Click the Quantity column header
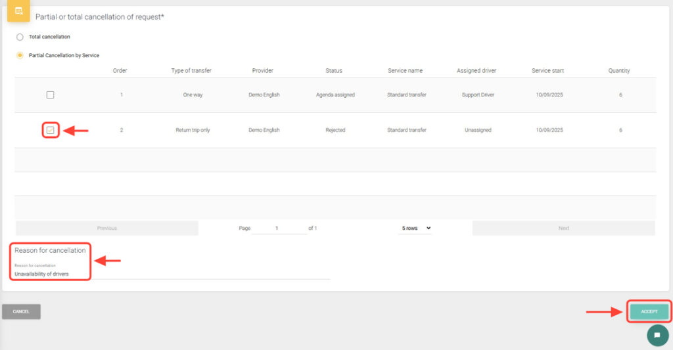This screenshot has height=350, width=673. 619,71
